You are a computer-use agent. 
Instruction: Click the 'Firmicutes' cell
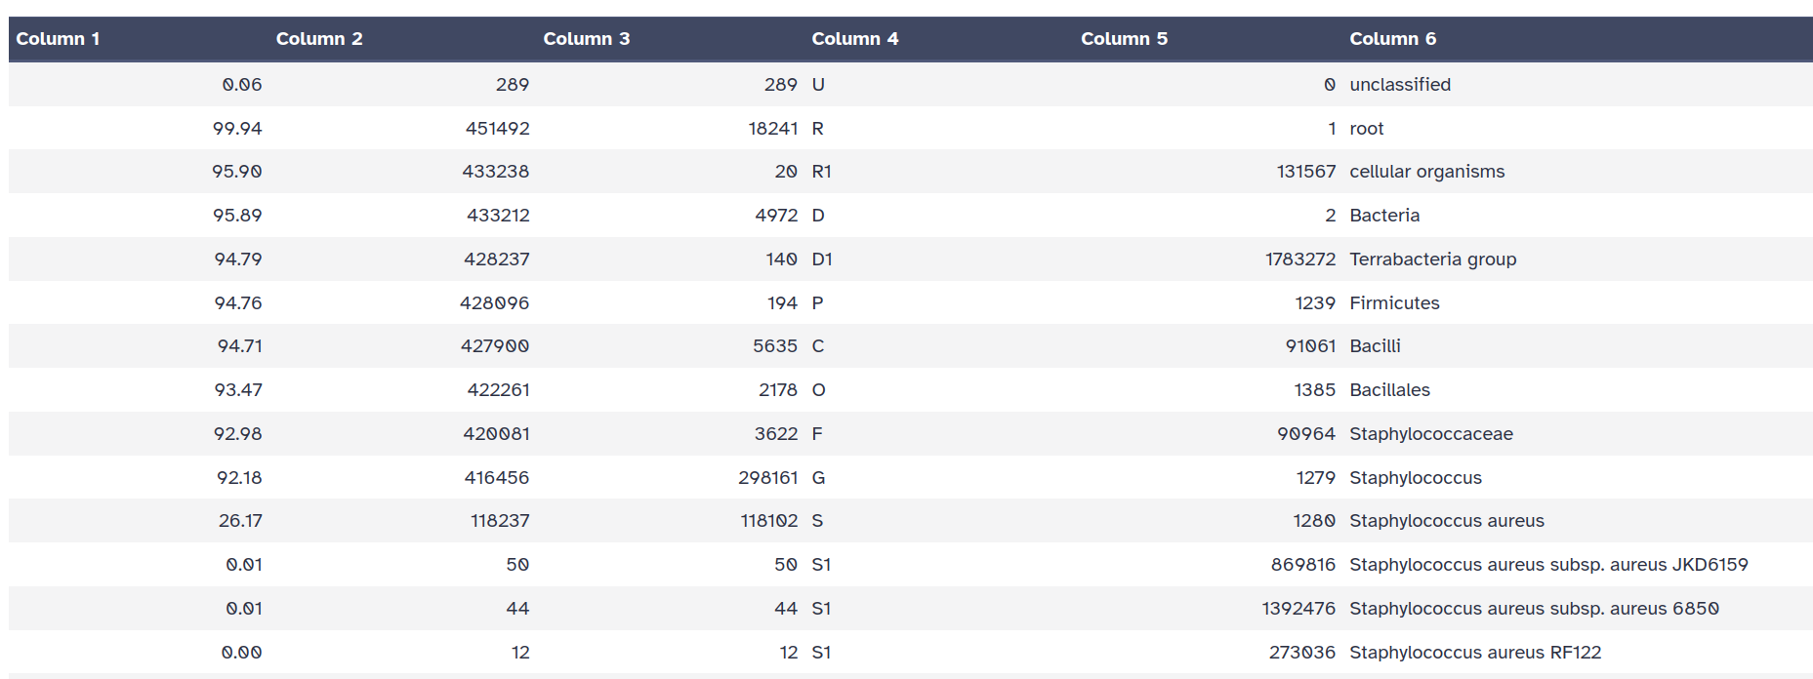pos(1394,303)
